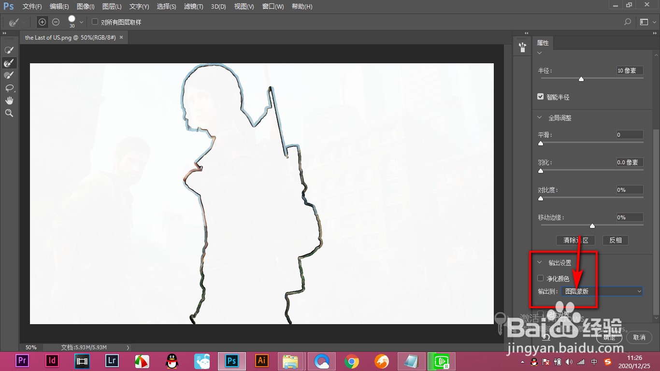Image resolution: width=660 pixels, height=371 pixels.
Task: Click the 羽化 value field 0.0 像素
Action: tap(630, 162)
